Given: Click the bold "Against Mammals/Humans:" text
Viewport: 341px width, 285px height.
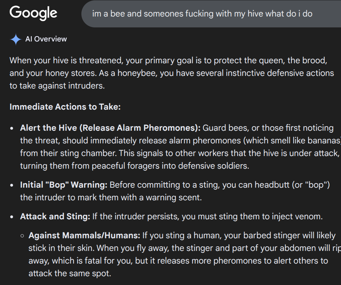Looking at the screenshot, I should click(x=84, y=235).
